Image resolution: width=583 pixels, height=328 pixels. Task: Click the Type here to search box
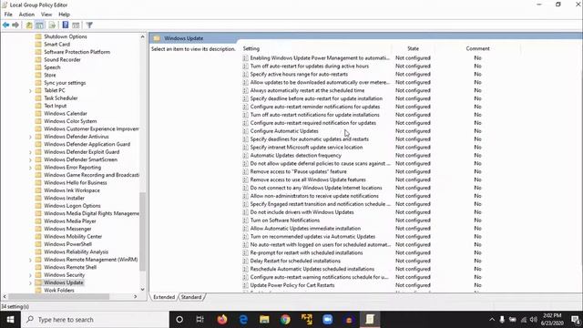[95, 320]
